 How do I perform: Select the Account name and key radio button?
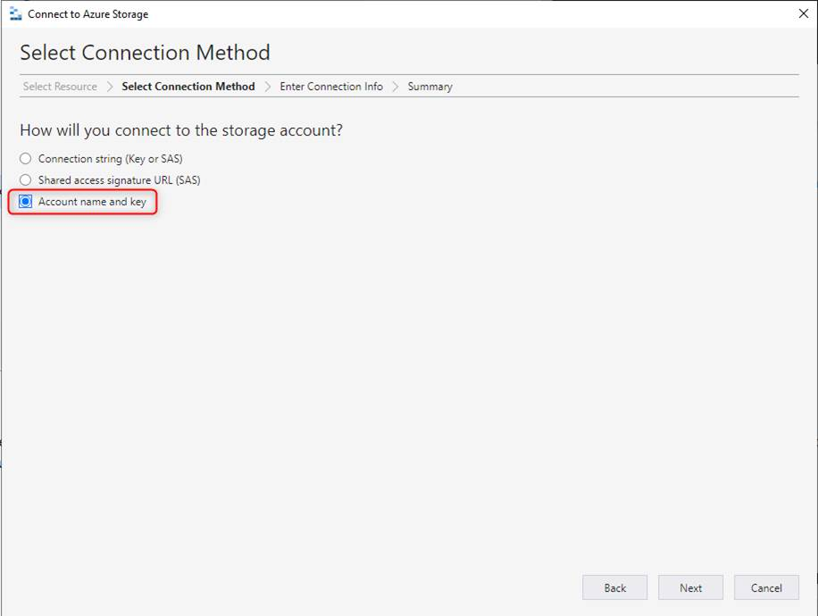tap(26, 202)
